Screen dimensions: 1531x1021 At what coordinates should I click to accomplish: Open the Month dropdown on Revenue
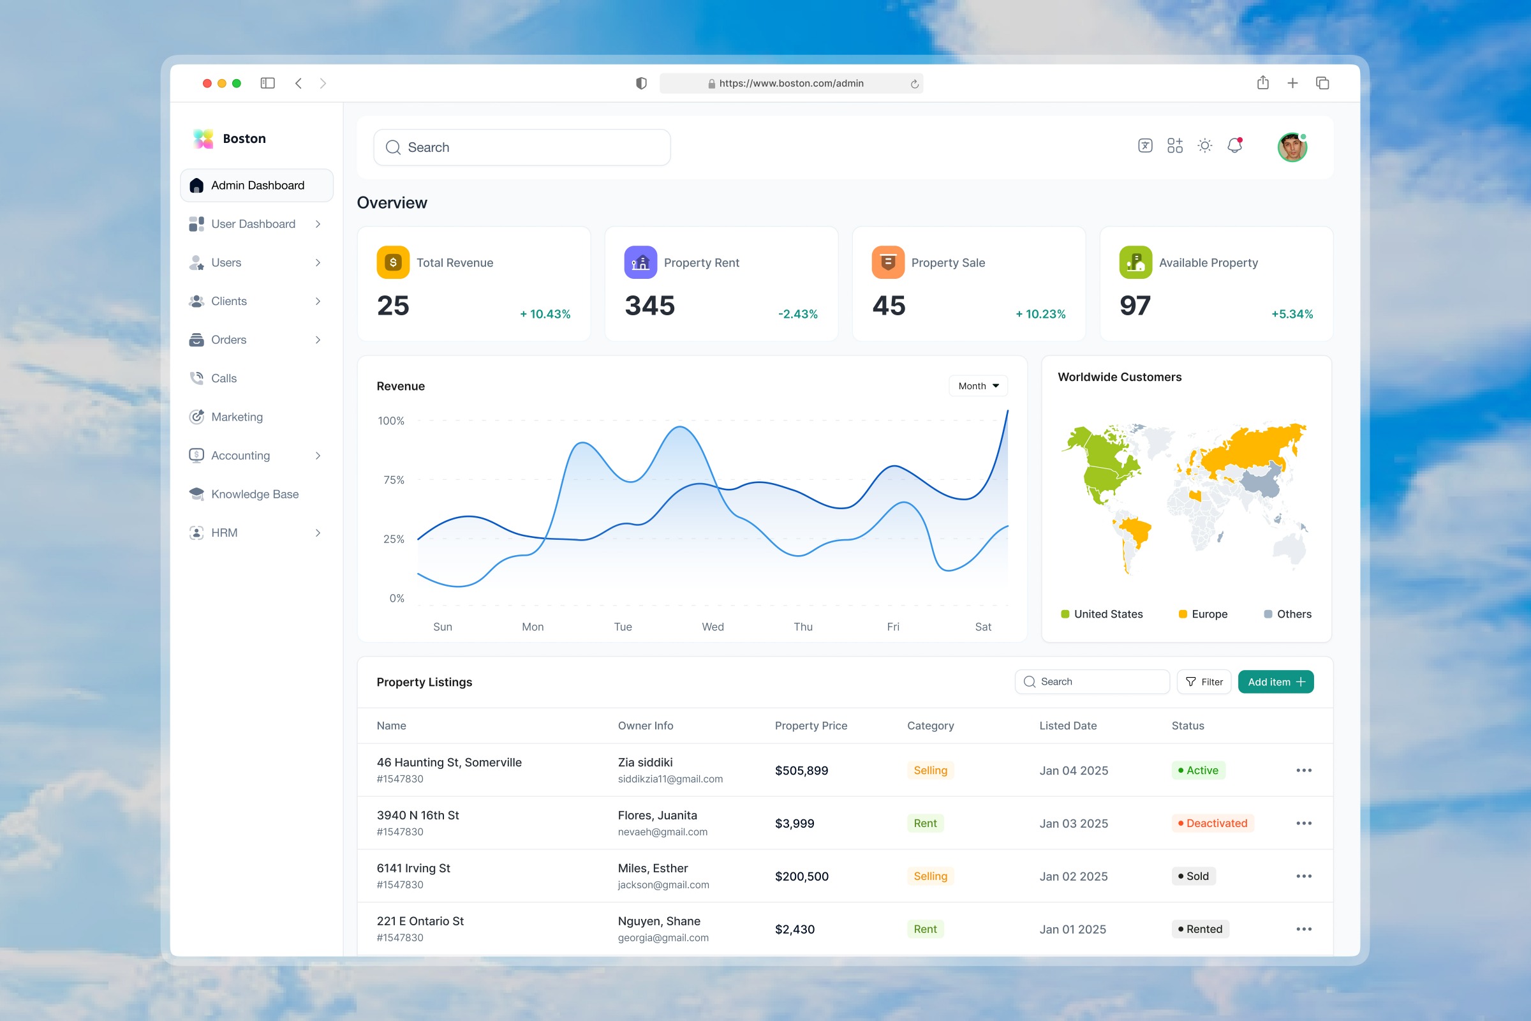(x=978, y=386)
